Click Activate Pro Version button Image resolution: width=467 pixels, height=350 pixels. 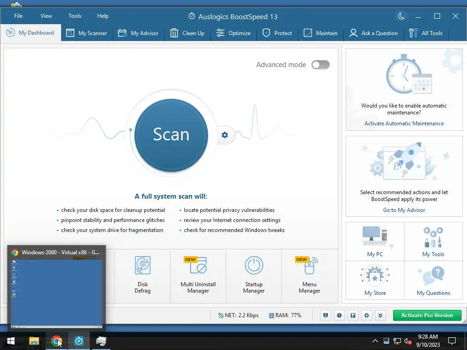[427, 315]
